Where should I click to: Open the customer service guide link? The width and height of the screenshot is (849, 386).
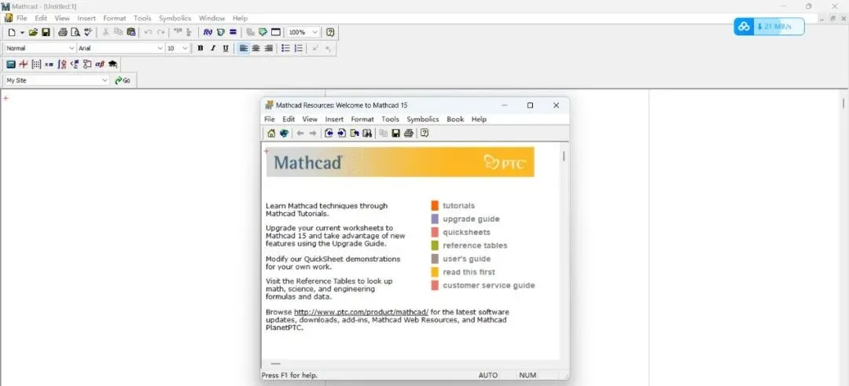488,285
